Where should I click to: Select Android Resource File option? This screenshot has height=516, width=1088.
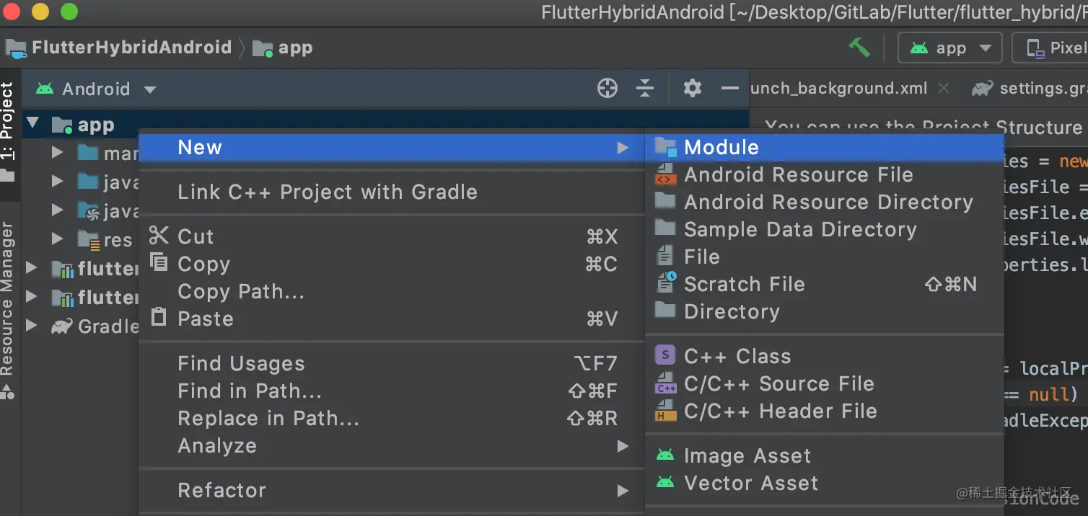tap(825, 175)
